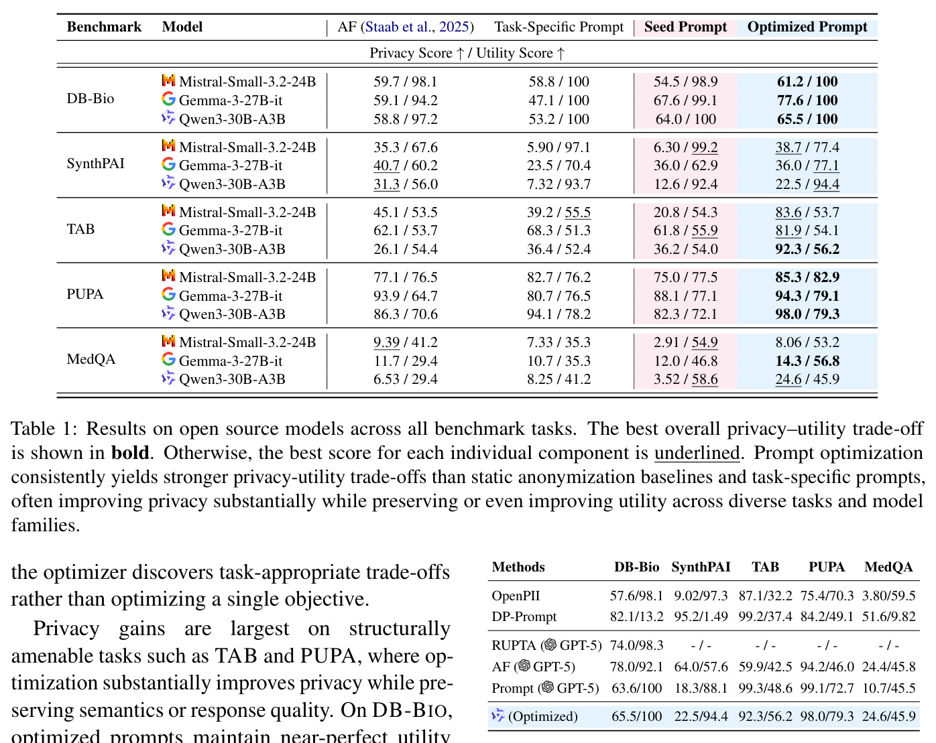Image resolution: width=936 pixels, height=743 pixels.
Task: Click the cell reading 94.1 / 78.2
Action: pyautogui.click(x=559, y=314)
